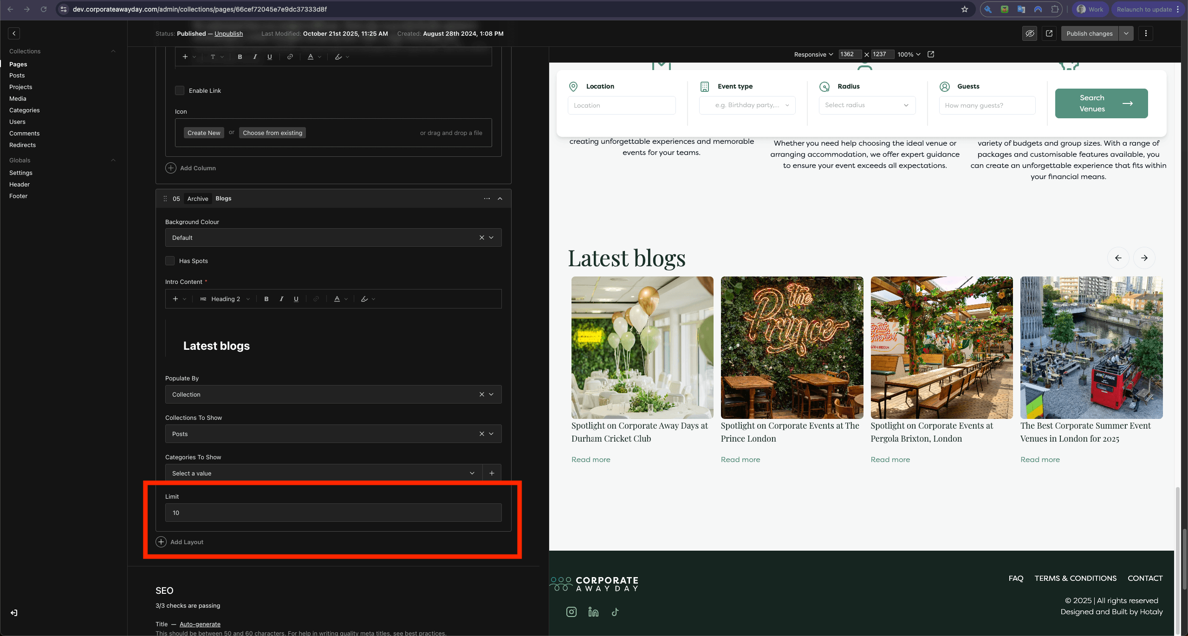This screenshot has width=1188, height=636.
Task: Click next arrow in Latest blogs carousel
Action: (1144, 258)
